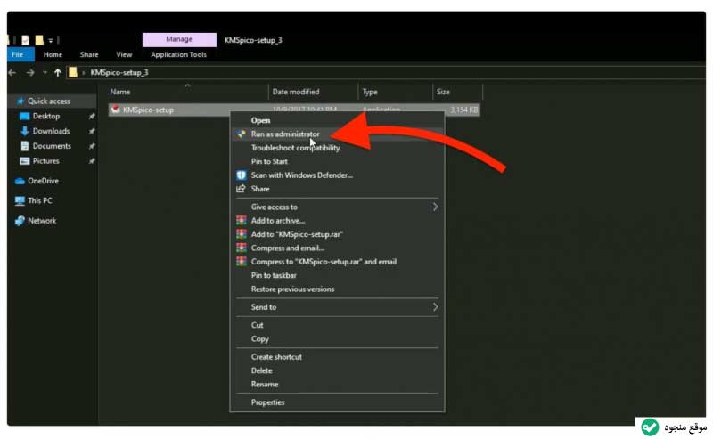The width and height of the screenshot is (713, 439).
Task: Click the pin icon next to Desktop
Action: [92, 117]
